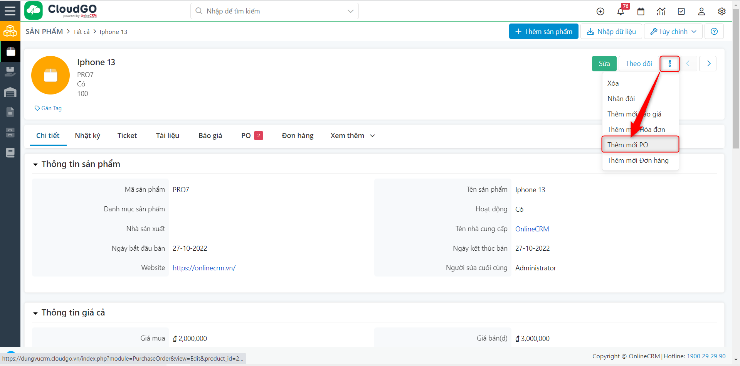Open the user profile icon
Image resolution: width=740 pixels, height=366 pixels.
point(701,12)
